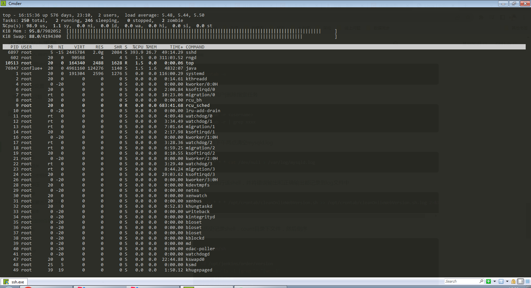Click the confluе+ user in java row

pos(32,68)
